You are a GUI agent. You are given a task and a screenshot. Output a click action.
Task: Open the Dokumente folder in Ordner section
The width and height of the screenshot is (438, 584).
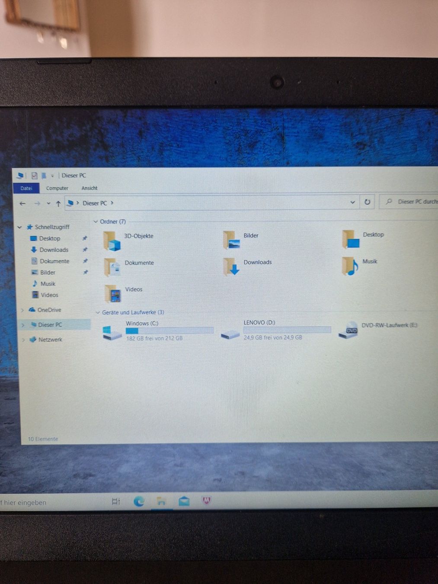(129, 267)
